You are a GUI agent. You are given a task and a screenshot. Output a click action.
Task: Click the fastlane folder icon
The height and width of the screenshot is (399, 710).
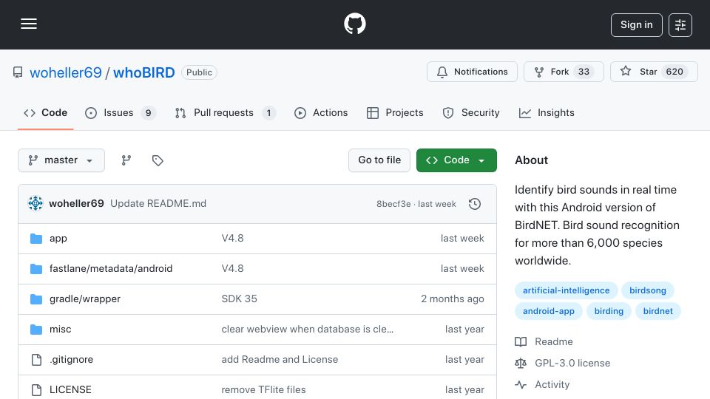point(36,269)
